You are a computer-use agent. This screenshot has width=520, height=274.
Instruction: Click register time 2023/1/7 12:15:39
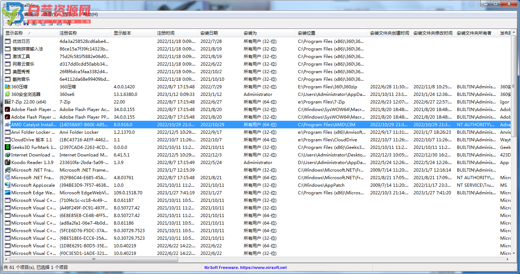click(176, 170)
